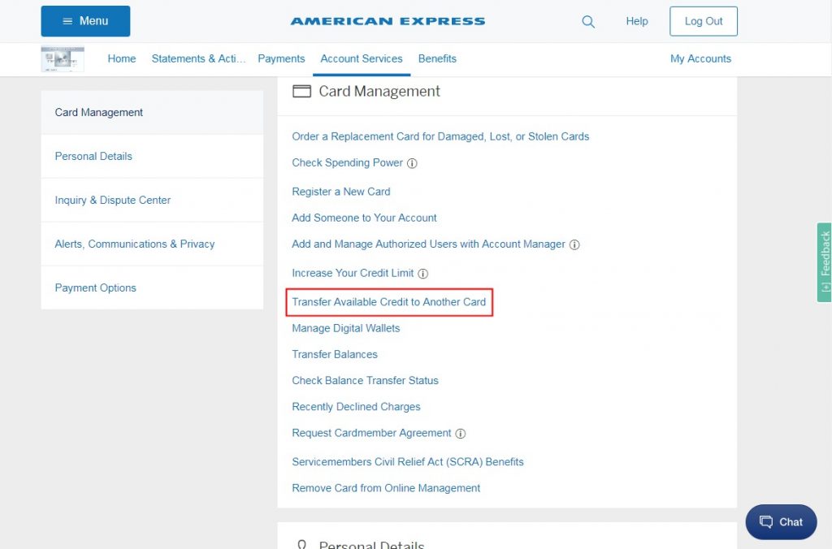Open Add and Manage Authorized Users link
832x549 pixels.
(428, 244)
